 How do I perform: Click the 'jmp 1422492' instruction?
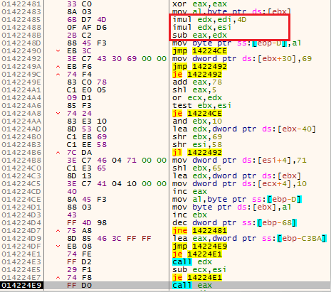199,67
